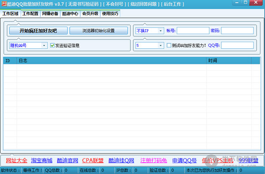Click the 低价VPS主机 link
Image resolution: width=265 pixels, height=174 pixels.
[217, 160]
